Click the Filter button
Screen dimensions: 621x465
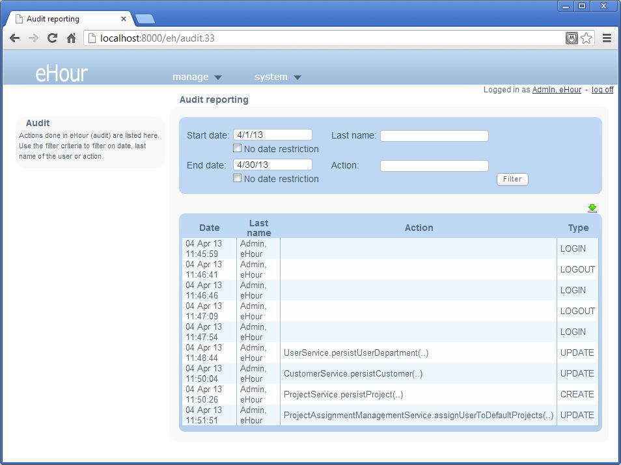(x=512, y=179)
